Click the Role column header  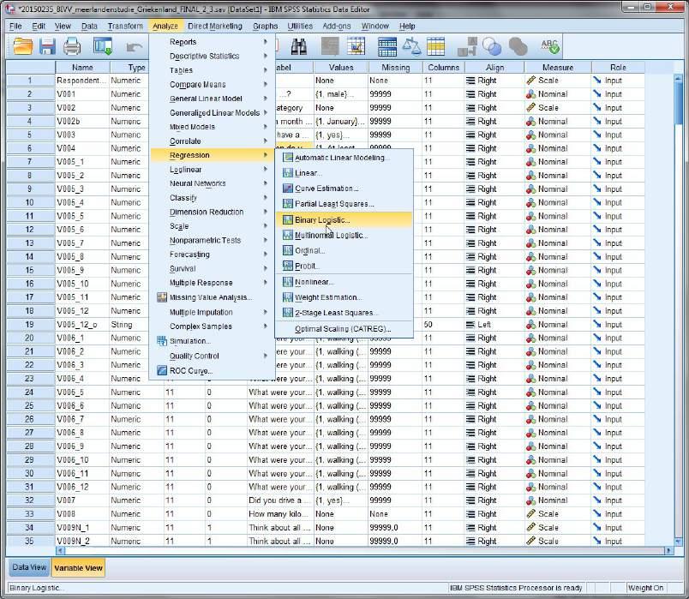(x=618, y=68)
